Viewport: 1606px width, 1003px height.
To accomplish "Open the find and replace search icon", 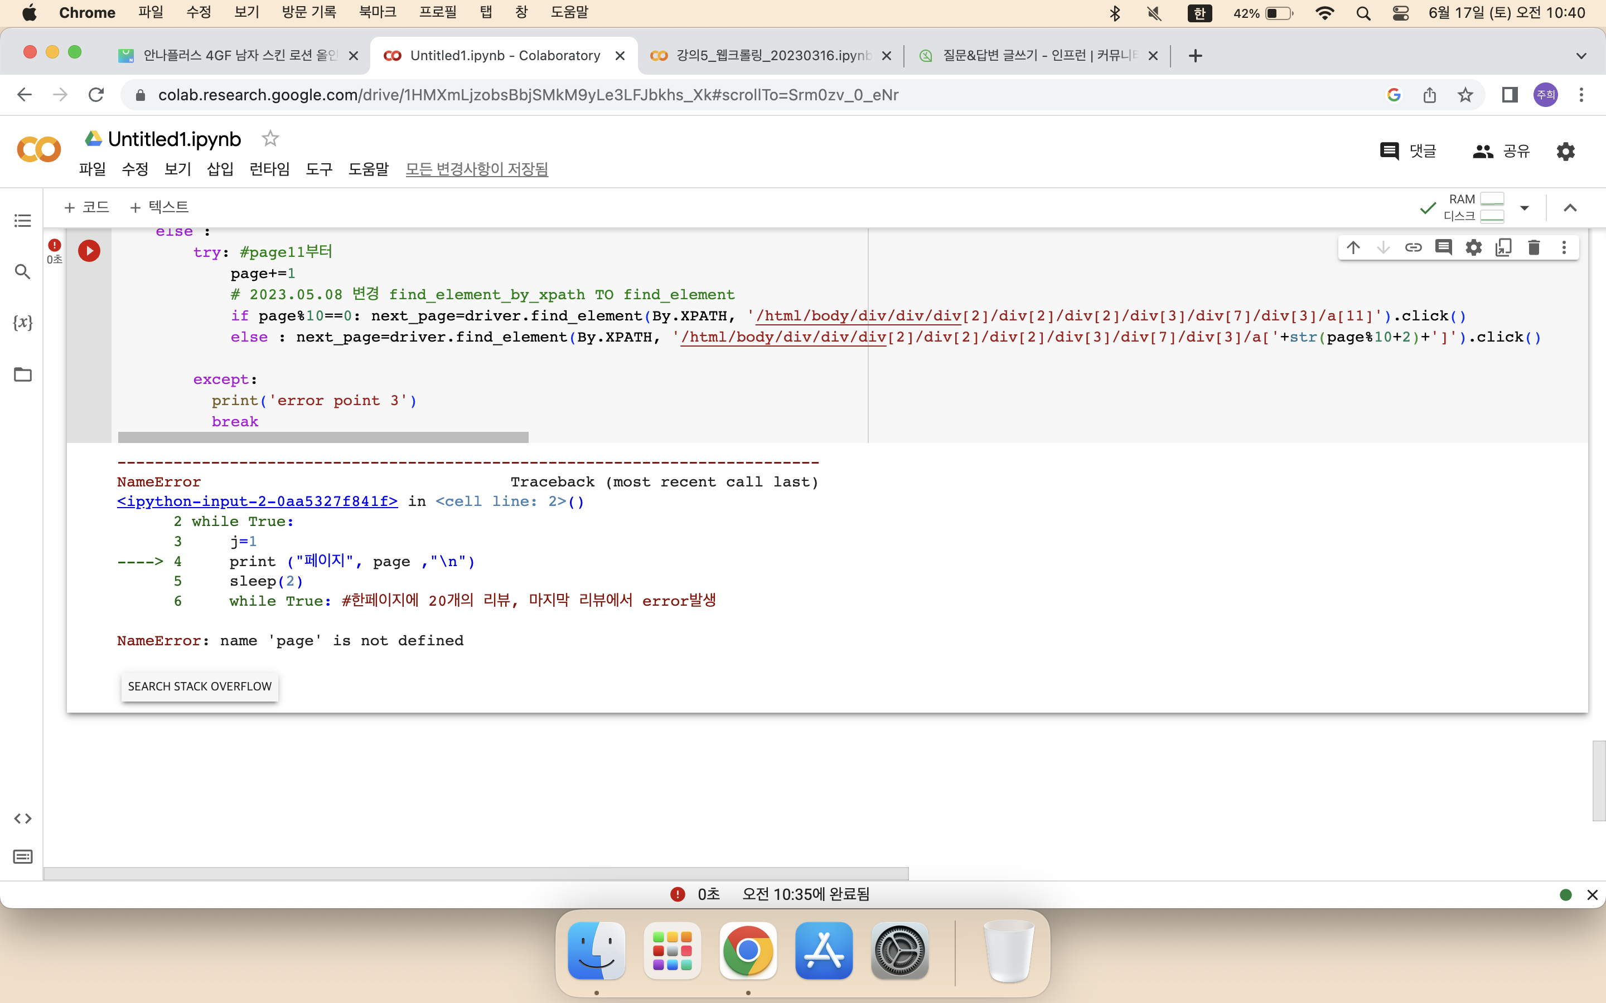I will [x=22, y=271].
